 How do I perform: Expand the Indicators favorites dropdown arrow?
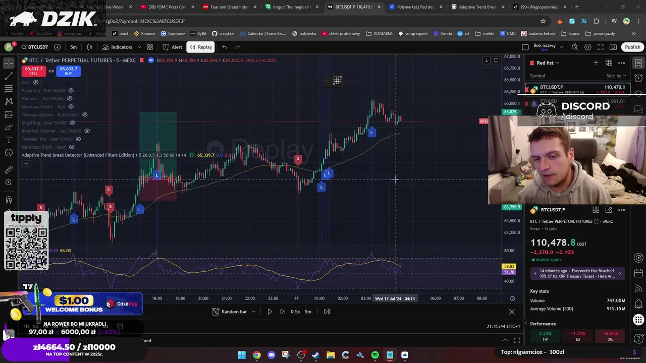pos(139,47)
